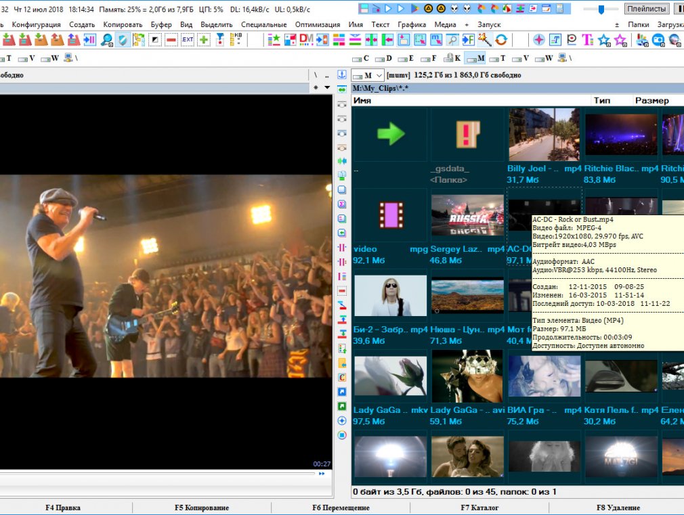Open the drive M dropdown list
The height and width of the screenshot is (515, 684).
point(379,75)
